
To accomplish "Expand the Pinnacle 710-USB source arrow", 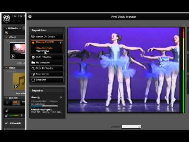I will coord(61,43).
